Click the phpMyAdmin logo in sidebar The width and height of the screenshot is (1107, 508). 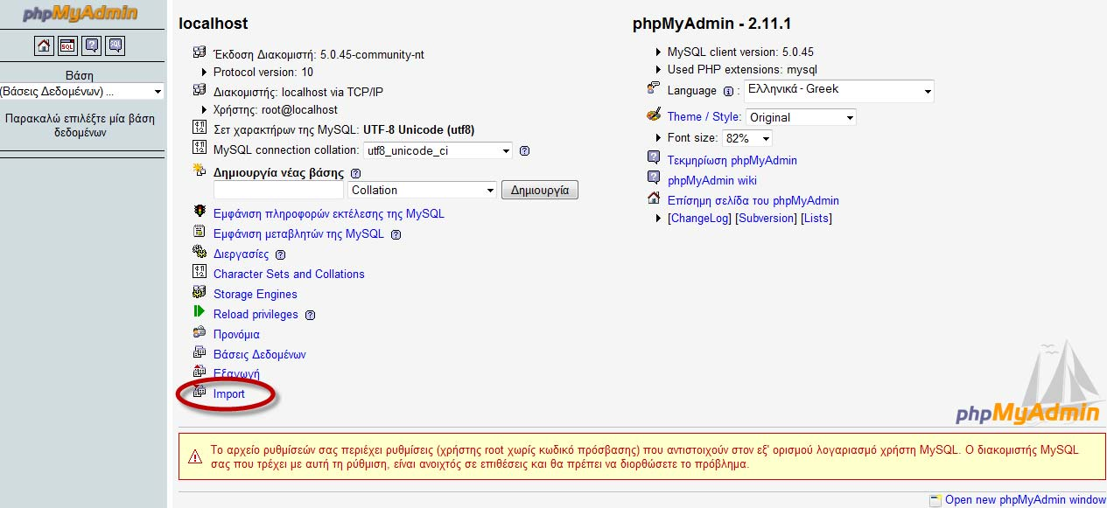(x=81, y=13)
